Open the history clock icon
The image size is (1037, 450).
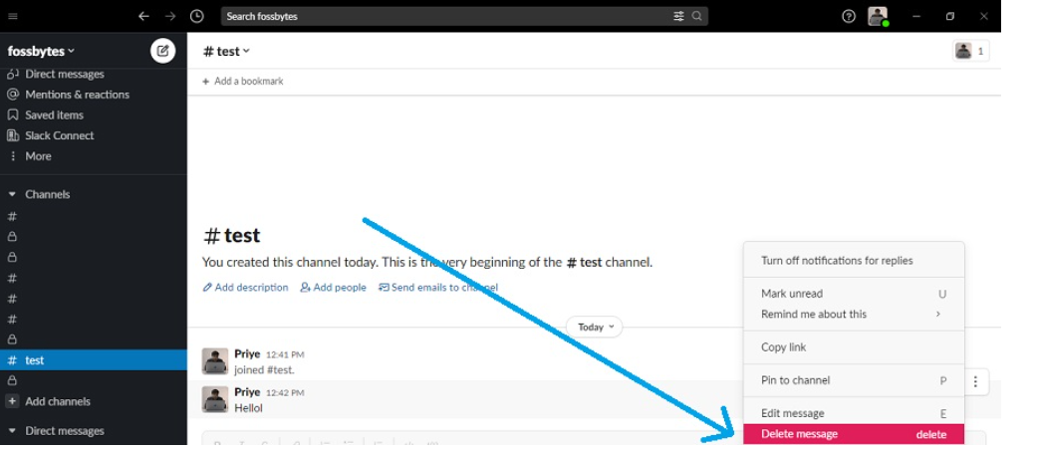click(197, 16)
